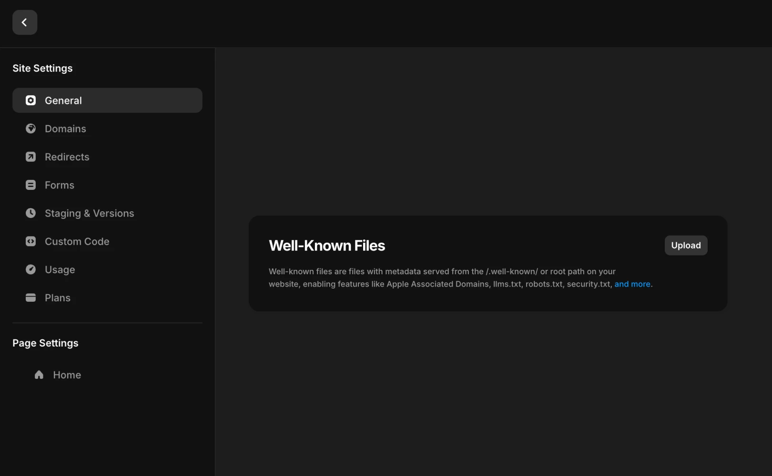Select the Home page settings

(107, 375)
